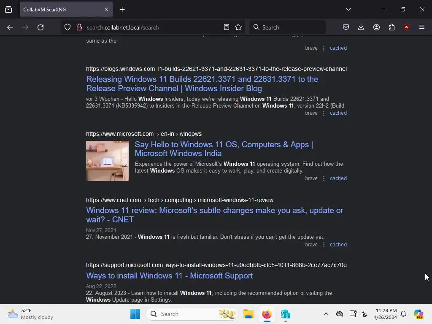This screenshot has height=324, width=432.
Task: Open cached link of Windows Insider Blog result
Action: 338,113
